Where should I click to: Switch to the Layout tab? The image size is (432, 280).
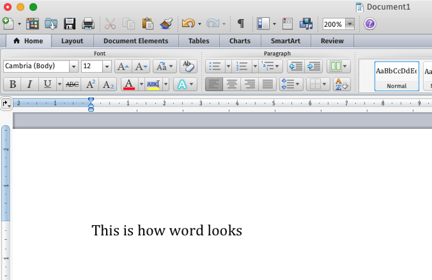click(x=72, y=41)
